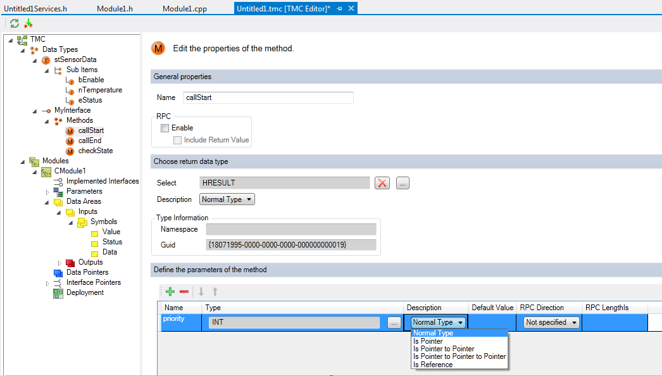Click the add parameter green plus icon
This screenshot has width=662, height=376.
[x=171, y=292]
